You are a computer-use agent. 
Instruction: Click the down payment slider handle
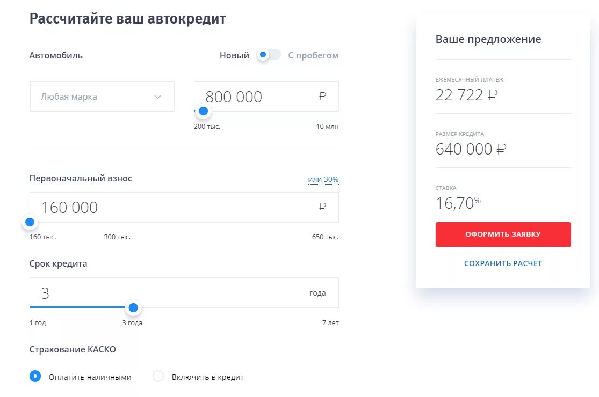click(x=30, y=222)
